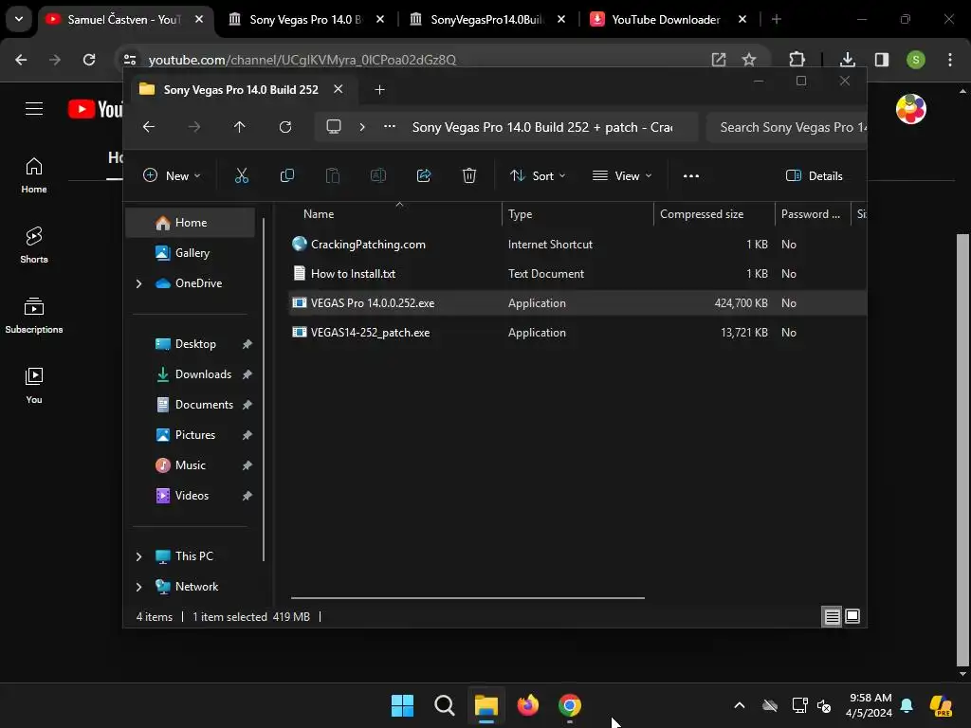
Task: Select CrackingPatching.com shortcut
Action: pos(577,245)
